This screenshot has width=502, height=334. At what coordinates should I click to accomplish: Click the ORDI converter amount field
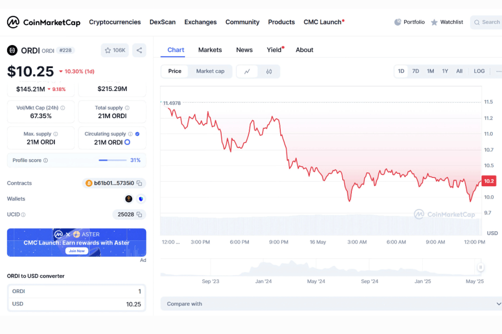pyautogui.click(x=77, y=292)
